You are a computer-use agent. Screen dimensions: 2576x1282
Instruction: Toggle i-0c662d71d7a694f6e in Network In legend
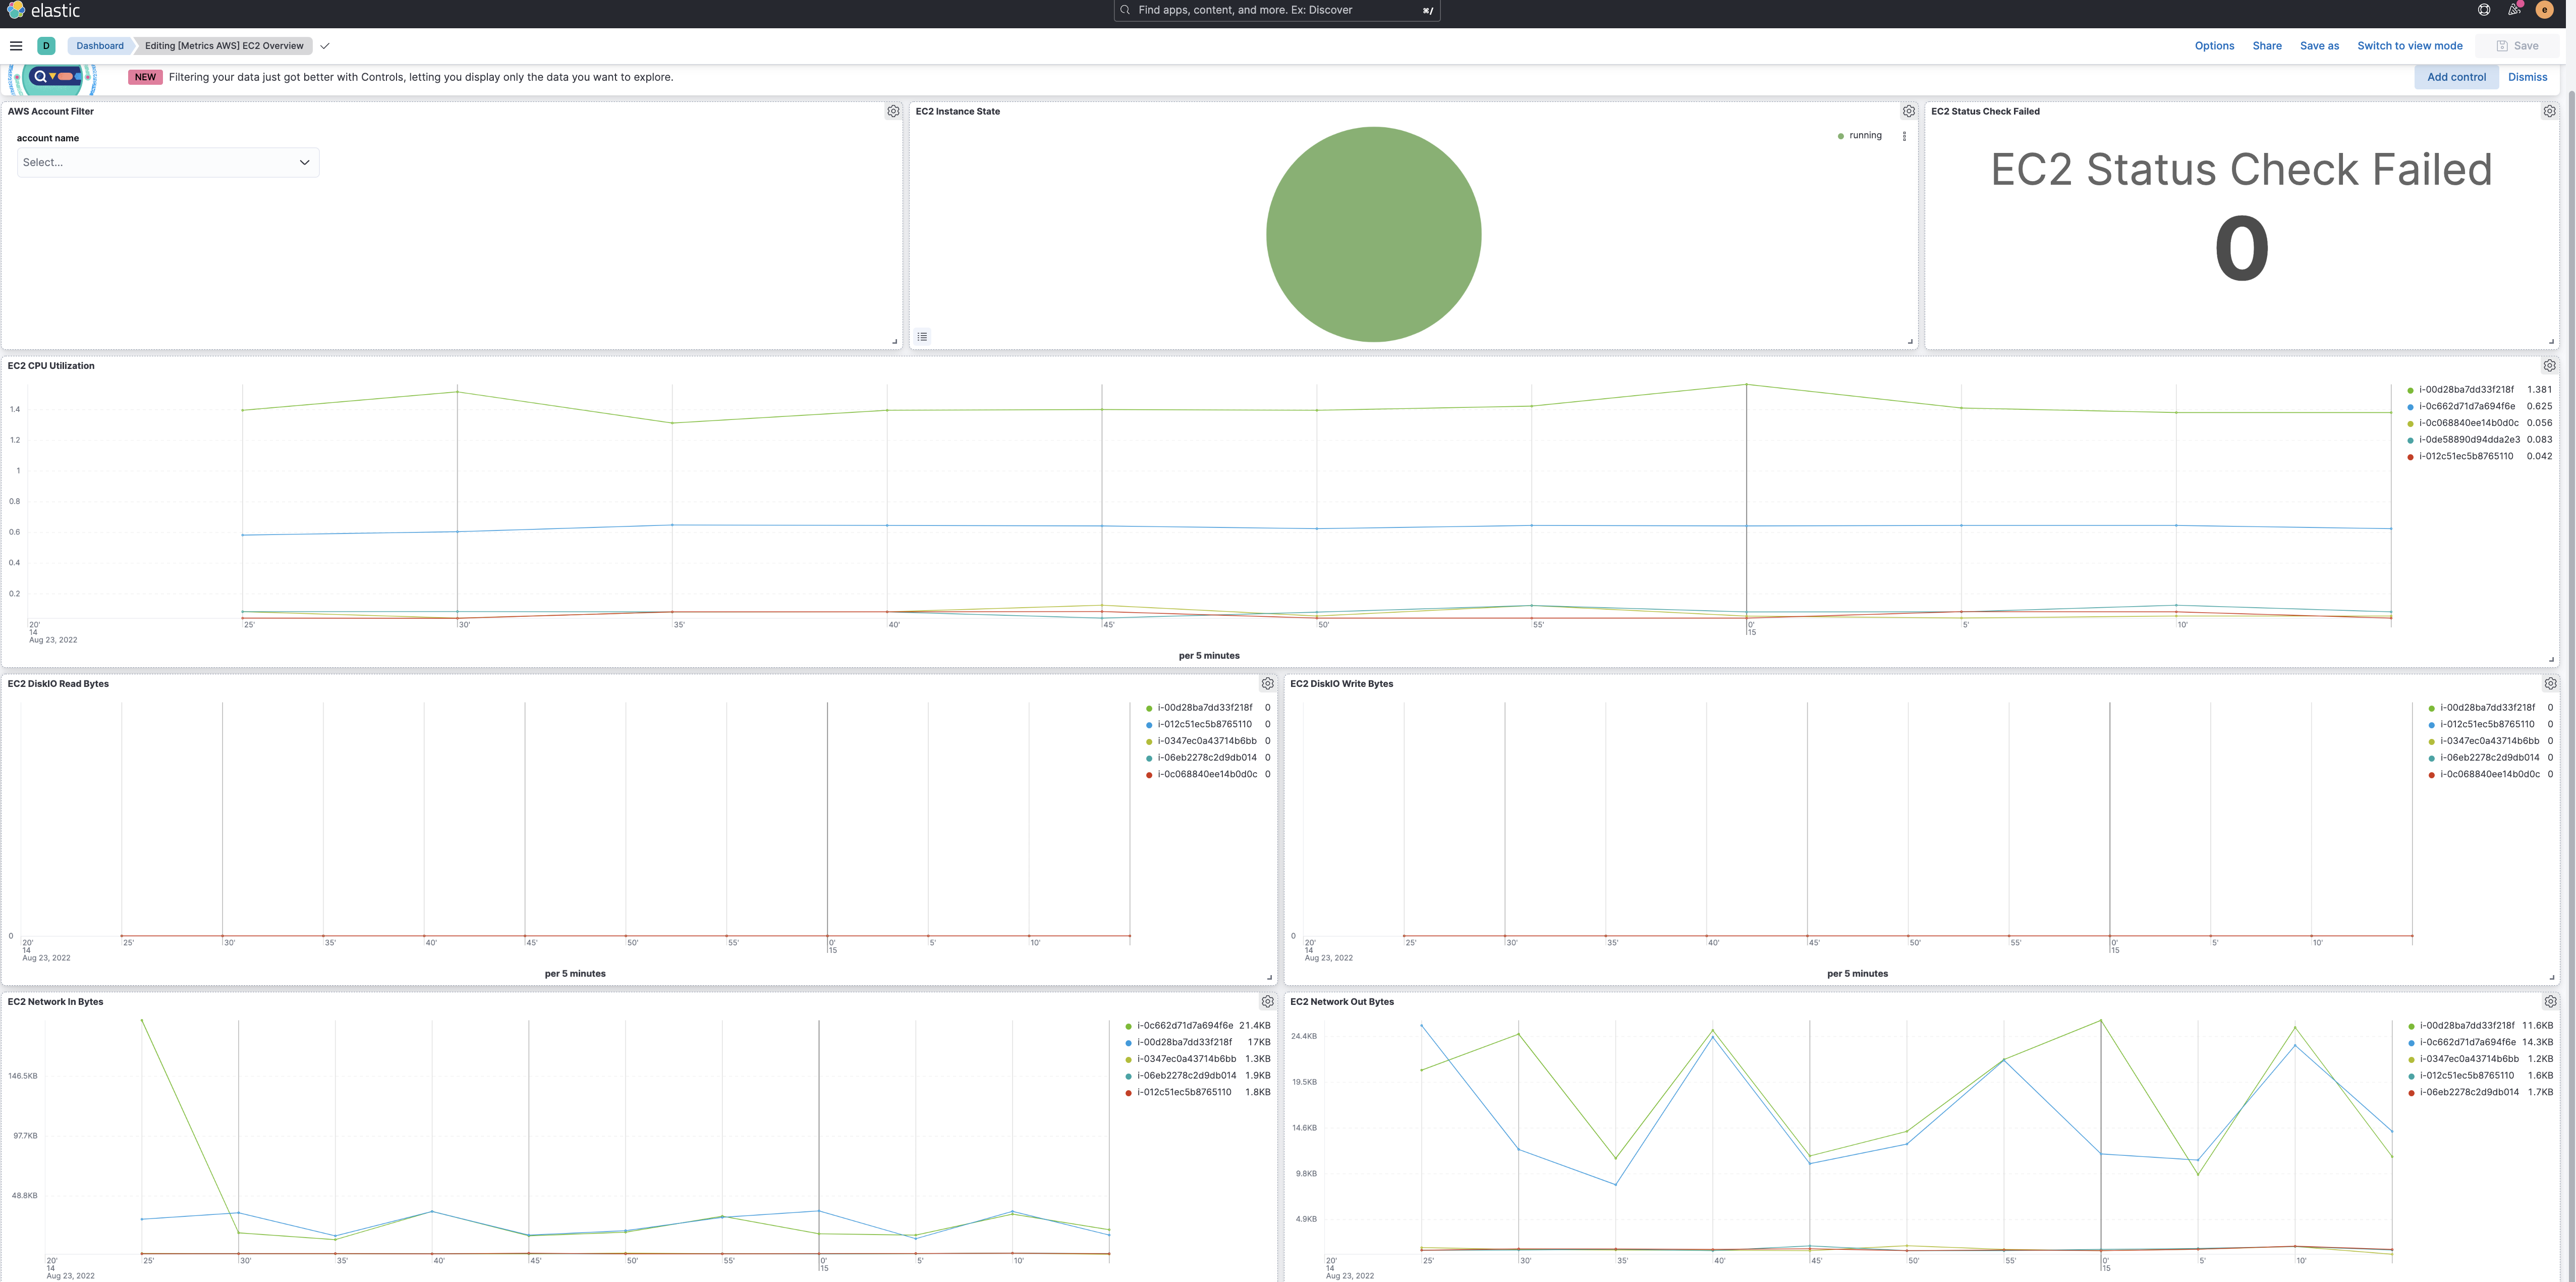tap(1185, 1026)
